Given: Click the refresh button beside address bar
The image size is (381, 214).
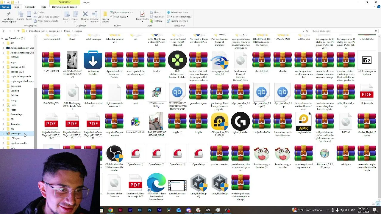Looking at the screenshot, I should 307,31.
